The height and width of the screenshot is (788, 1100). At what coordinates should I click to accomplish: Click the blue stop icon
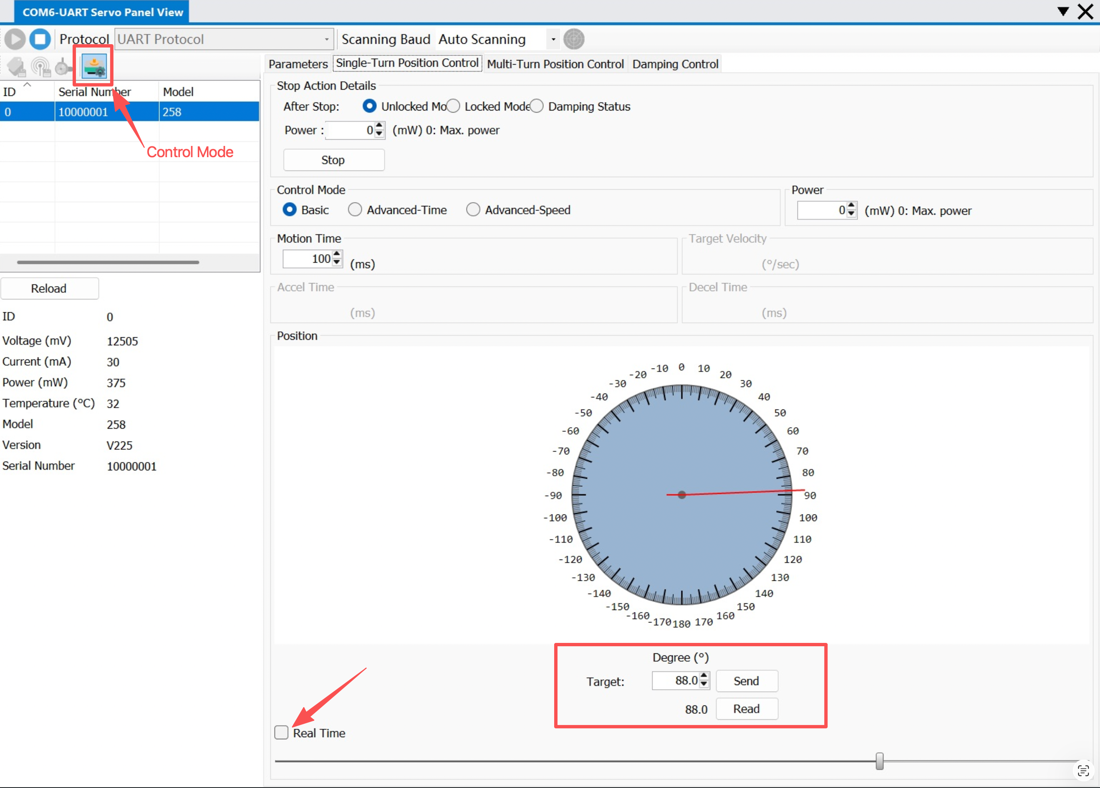(40, 39)
